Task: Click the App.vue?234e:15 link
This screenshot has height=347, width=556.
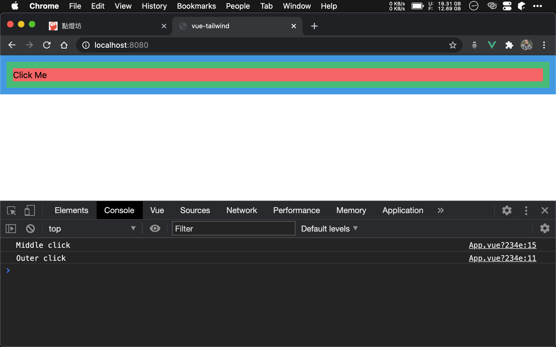Action: [502, 245]
